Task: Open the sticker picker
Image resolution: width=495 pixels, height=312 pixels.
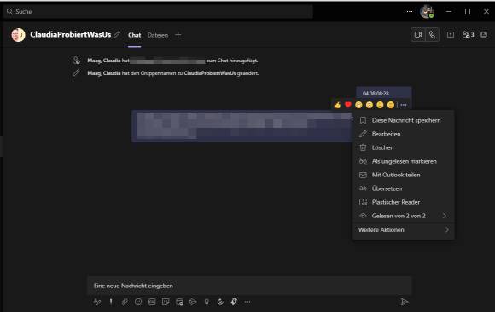Action: click(166, 302)
